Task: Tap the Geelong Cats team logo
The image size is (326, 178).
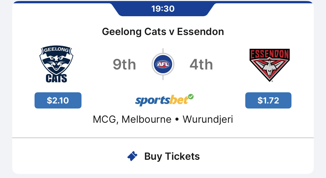Action: point(56,64)
